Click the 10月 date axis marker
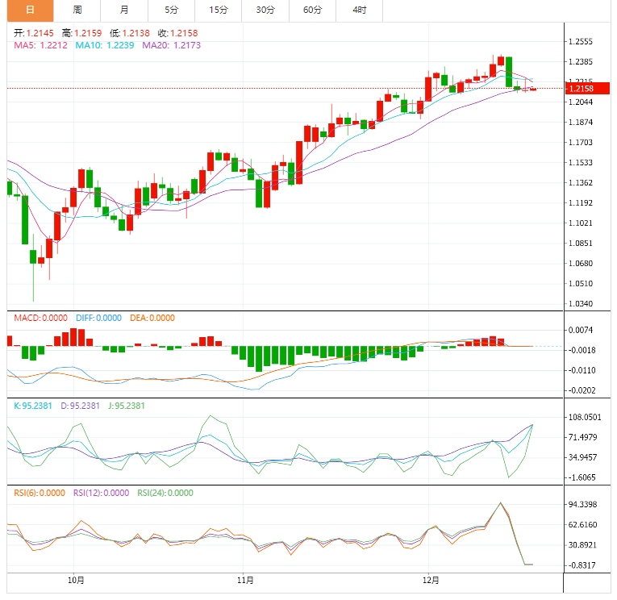This screenshot has width=617, height=600. click(76, 580)
